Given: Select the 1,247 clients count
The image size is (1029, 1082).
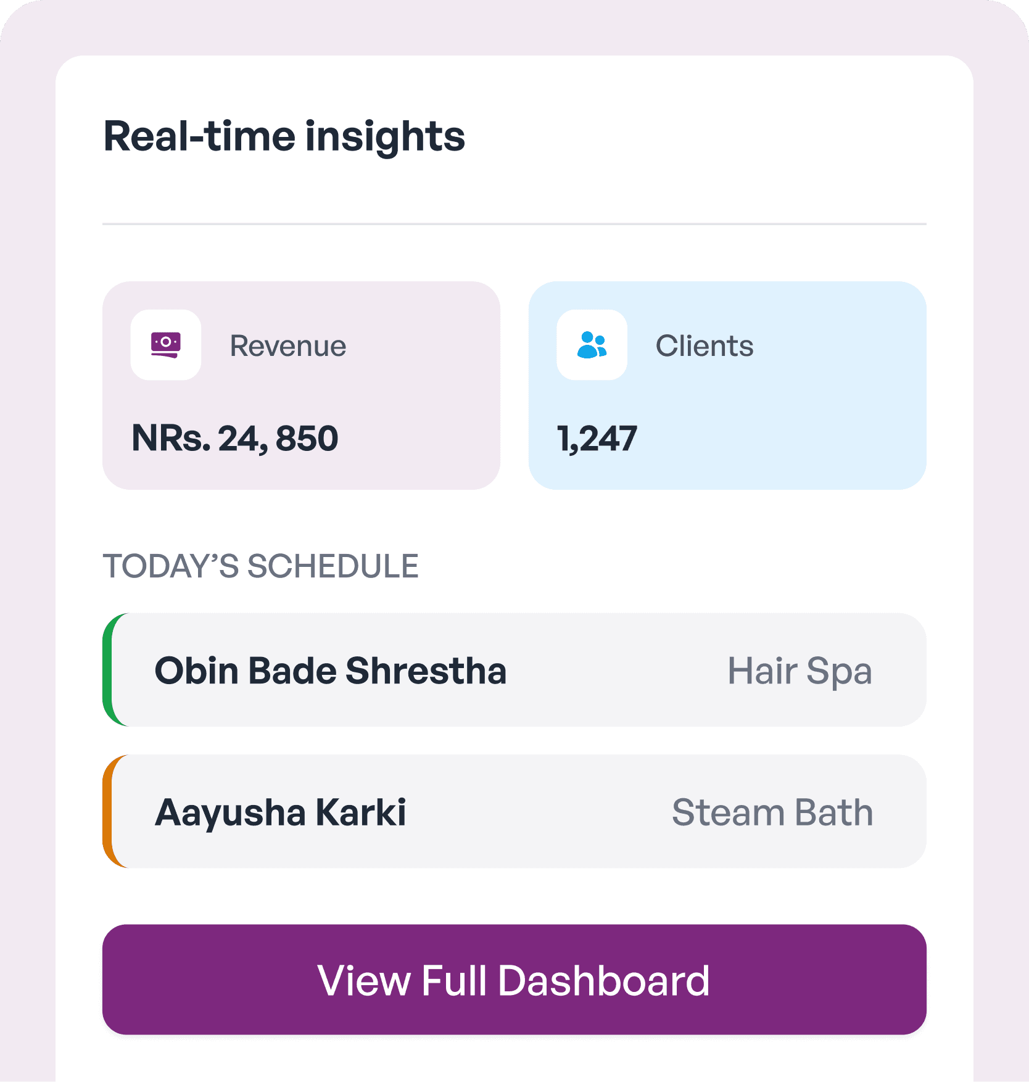Looking at the screenshot, I should tap(597, 439).
